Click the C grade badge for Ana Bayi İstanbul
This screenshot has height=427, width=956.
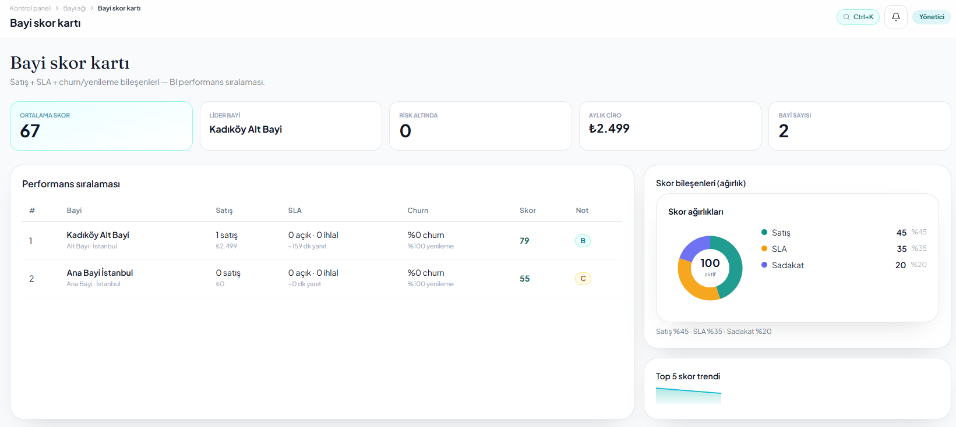click(583, 279)
